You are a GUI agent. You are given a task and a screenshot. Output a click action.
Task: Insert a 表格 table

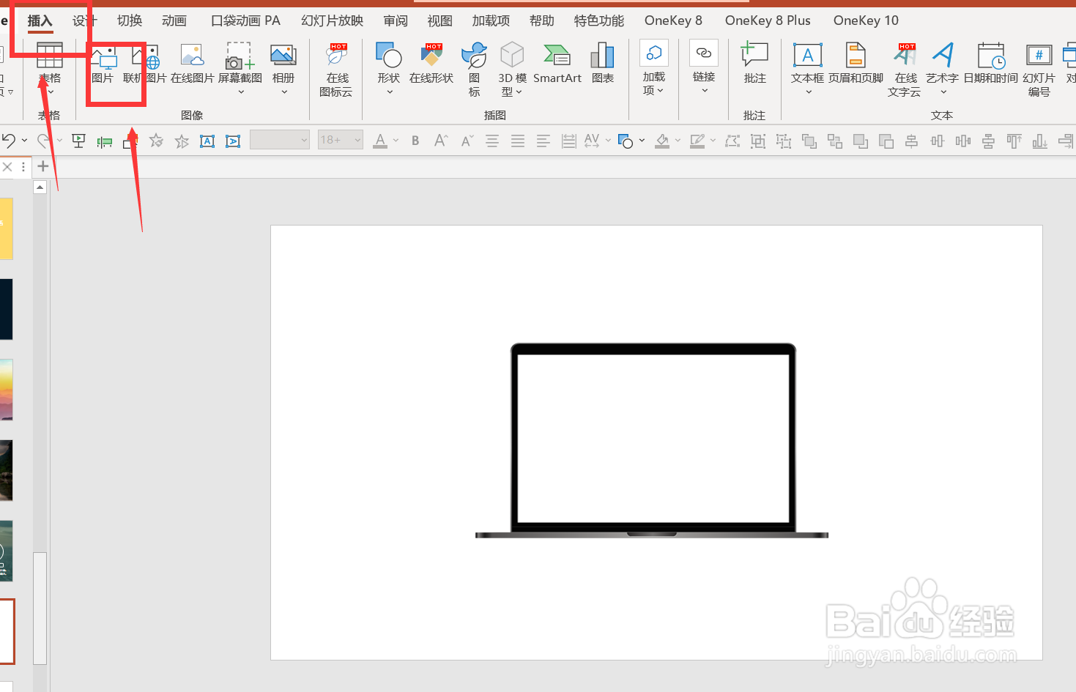pyautogui.click(x=50, y=69)
